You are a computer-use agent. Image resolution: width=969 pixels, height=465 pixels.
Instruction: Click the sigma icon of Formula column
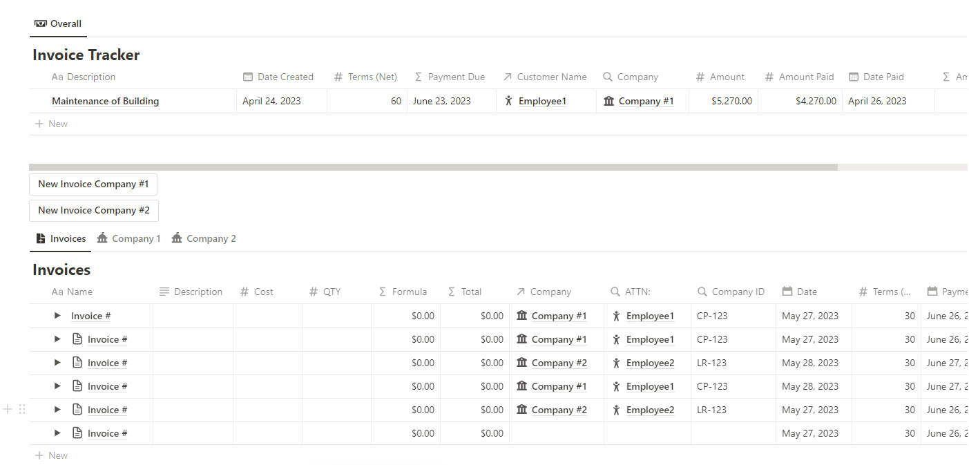point(383,292)
